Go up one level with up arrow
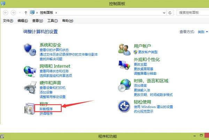 (x=26, y=13)
